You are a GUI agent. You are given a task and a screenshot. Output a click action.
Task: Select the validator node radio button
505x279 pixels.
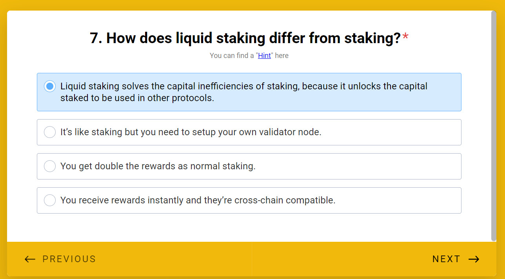click(x=50, y=132)
